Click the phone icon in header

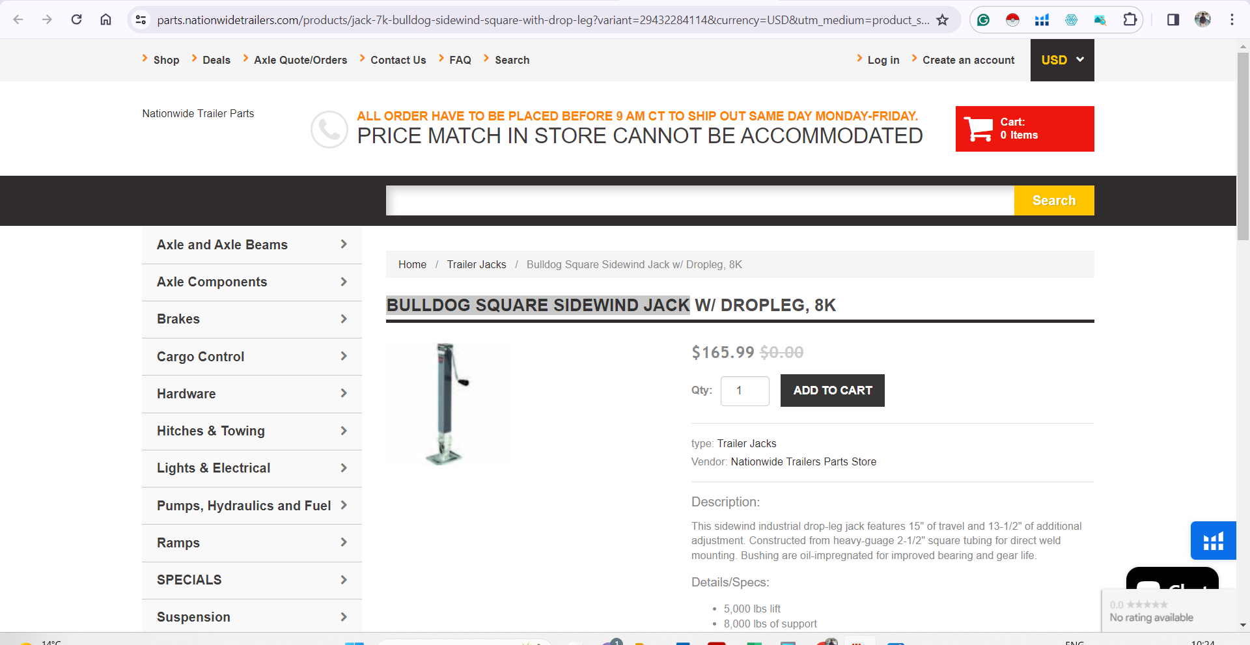point(329,130)
